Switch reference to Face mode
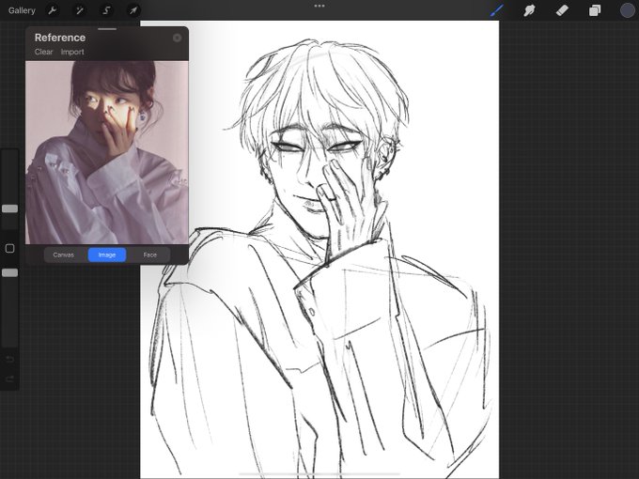 (150, 255)
